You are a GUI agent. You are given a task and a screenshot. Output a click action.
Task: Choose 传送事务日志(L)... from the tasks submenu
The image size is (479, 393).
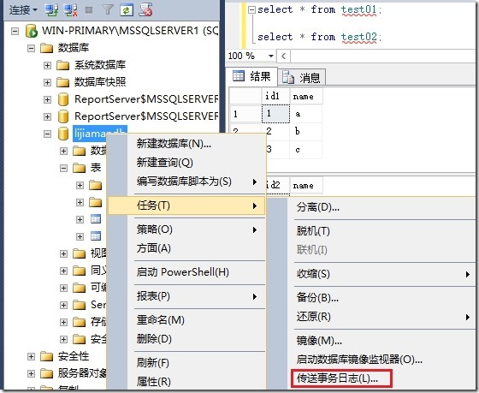337,378
